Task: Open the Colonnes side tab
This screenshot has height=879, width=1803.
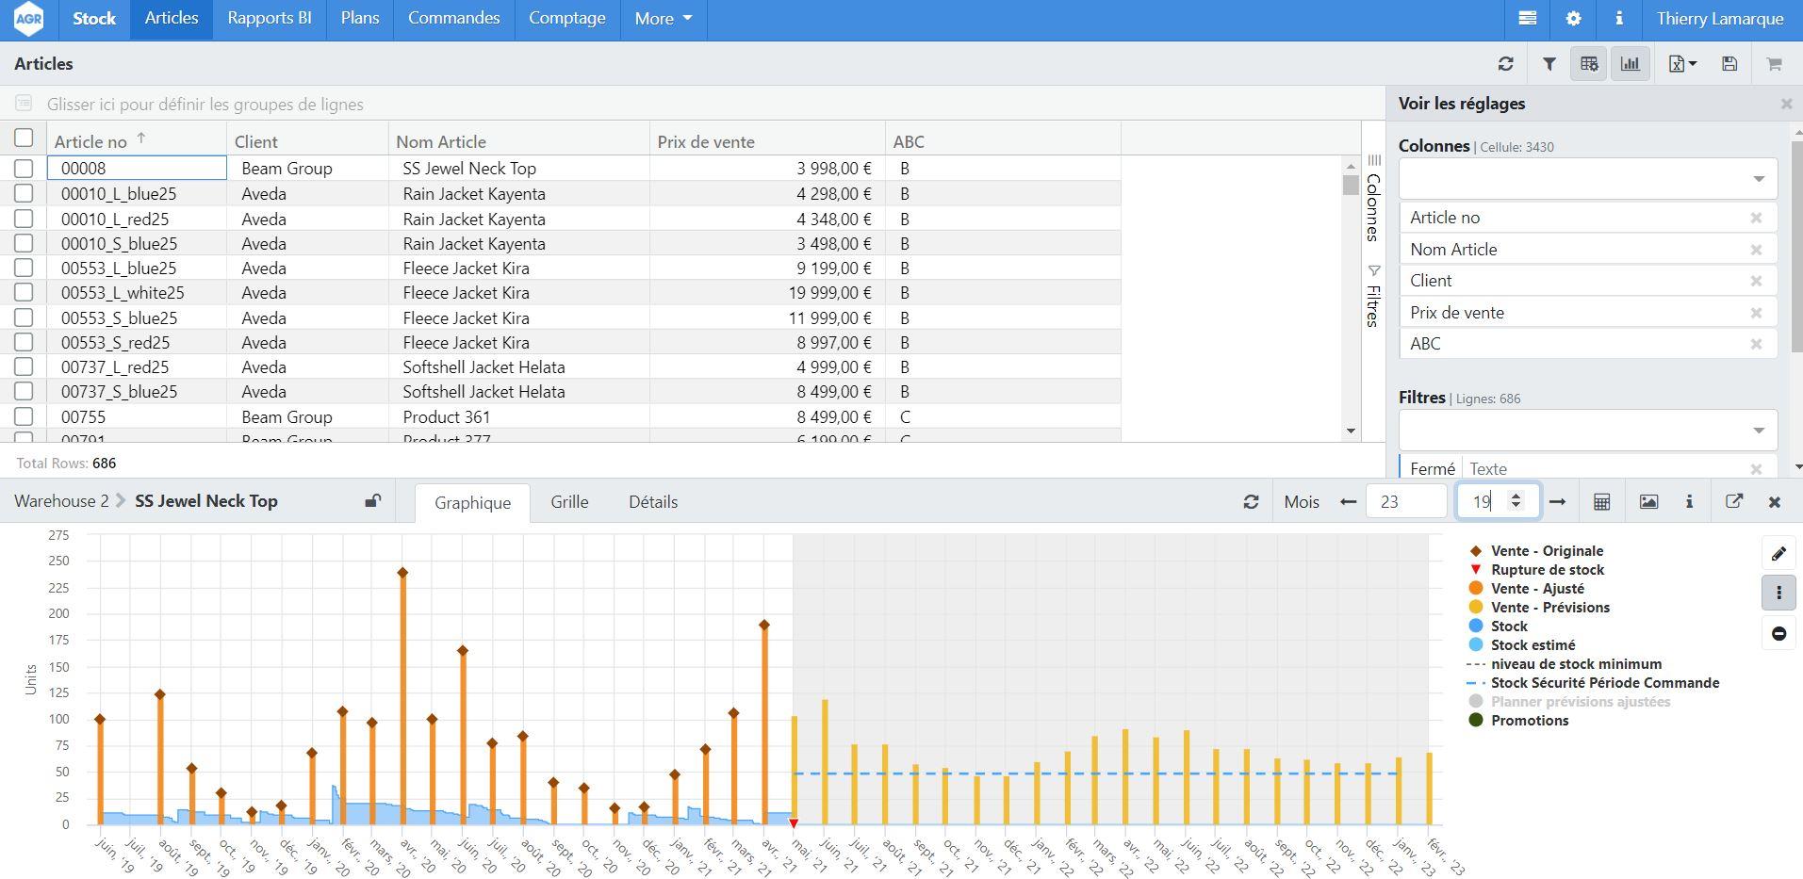Action: 1373,198
